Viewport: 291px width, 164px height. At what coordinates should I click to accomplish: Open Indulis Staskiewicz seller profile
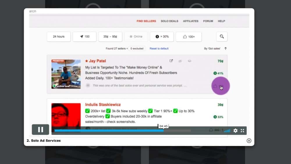(103, 105)
